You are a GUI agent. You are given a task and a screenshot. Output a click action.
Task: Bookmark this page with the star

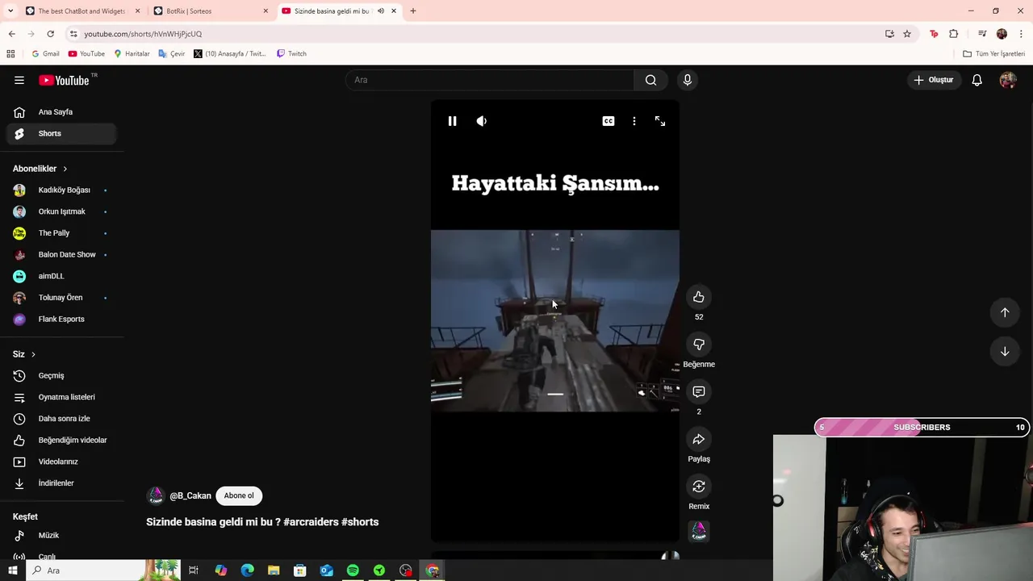[x=907, y=34]
